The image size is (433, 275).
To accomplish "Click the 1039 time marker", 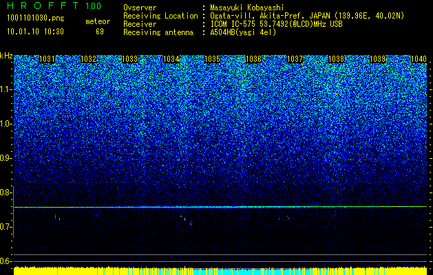I will coord(377,59).
